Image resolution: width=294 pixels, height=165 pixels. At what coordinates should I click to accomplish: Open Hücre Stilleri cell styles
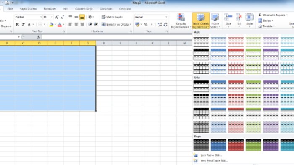coord(215,21)
